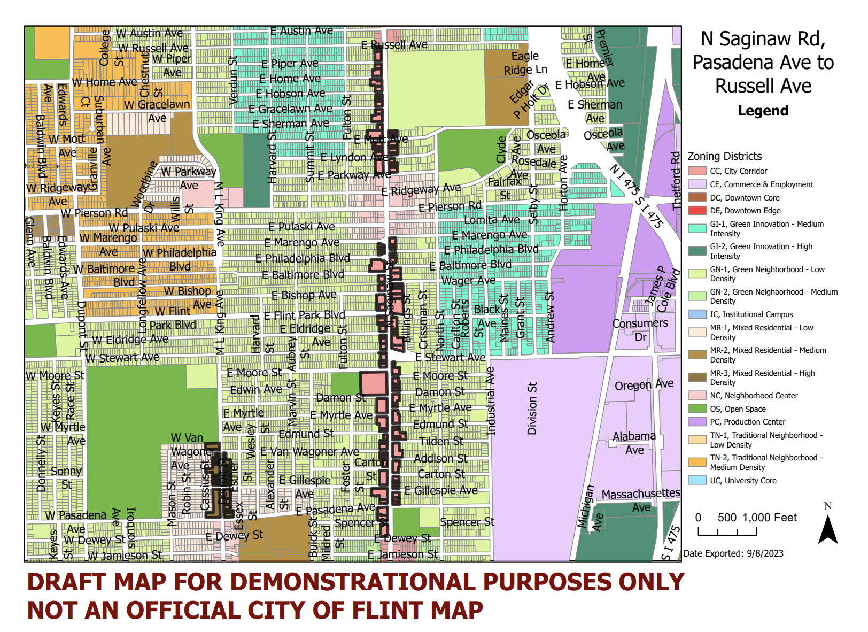Select the Eagle Ridge Ln street label
The width and height of the screenshot is (868, 632).
tap(525, 63)
